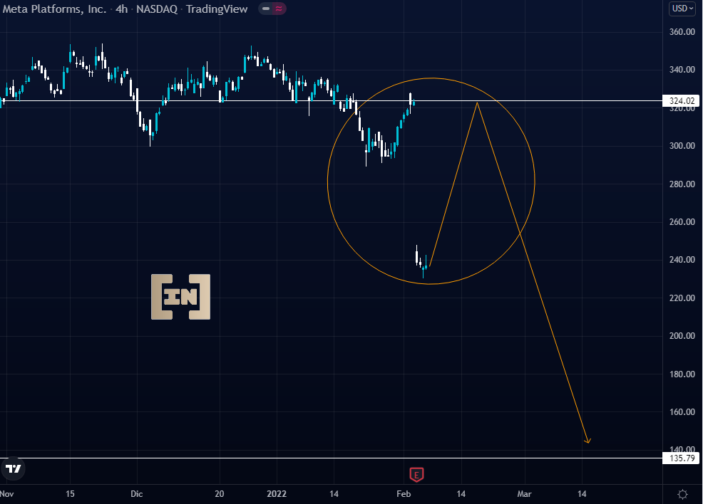The width and height of the screenshot is (703, 504).
Task: Click the minus icon in header pill
Action: 266,9
